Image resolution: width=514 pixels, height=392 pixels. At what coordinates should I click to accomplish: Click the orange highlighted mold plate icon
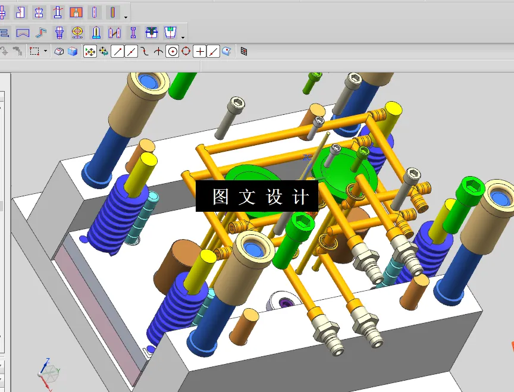pyautogui.click(x=75, y=12)
